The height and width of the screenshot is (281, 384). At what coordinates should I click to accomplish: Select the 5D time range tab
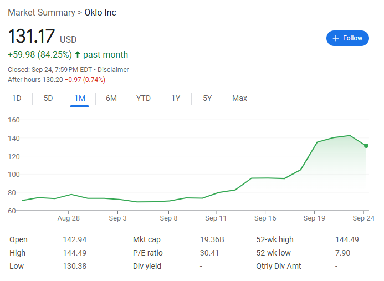[x=48, y=98]
